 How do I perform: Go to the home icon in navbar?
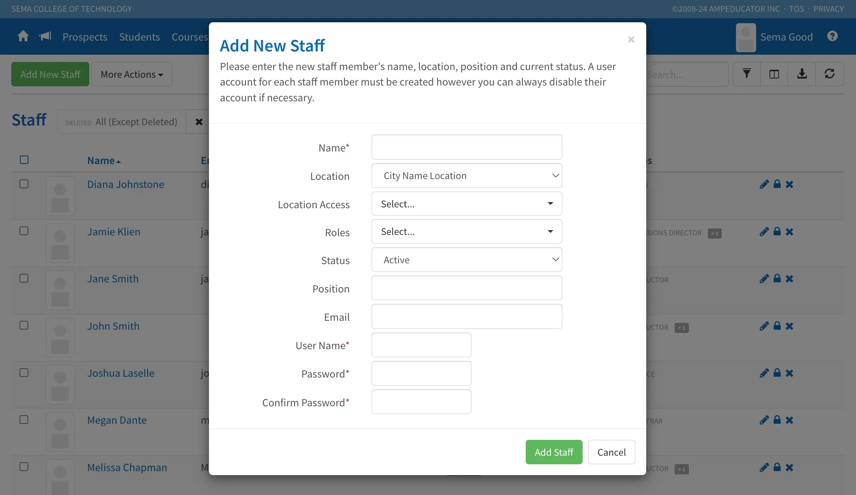23,36
